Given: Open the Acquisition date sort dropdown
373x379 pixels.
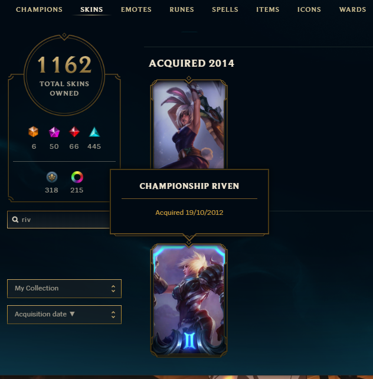Looking at the screenshot, I should 64,315.
